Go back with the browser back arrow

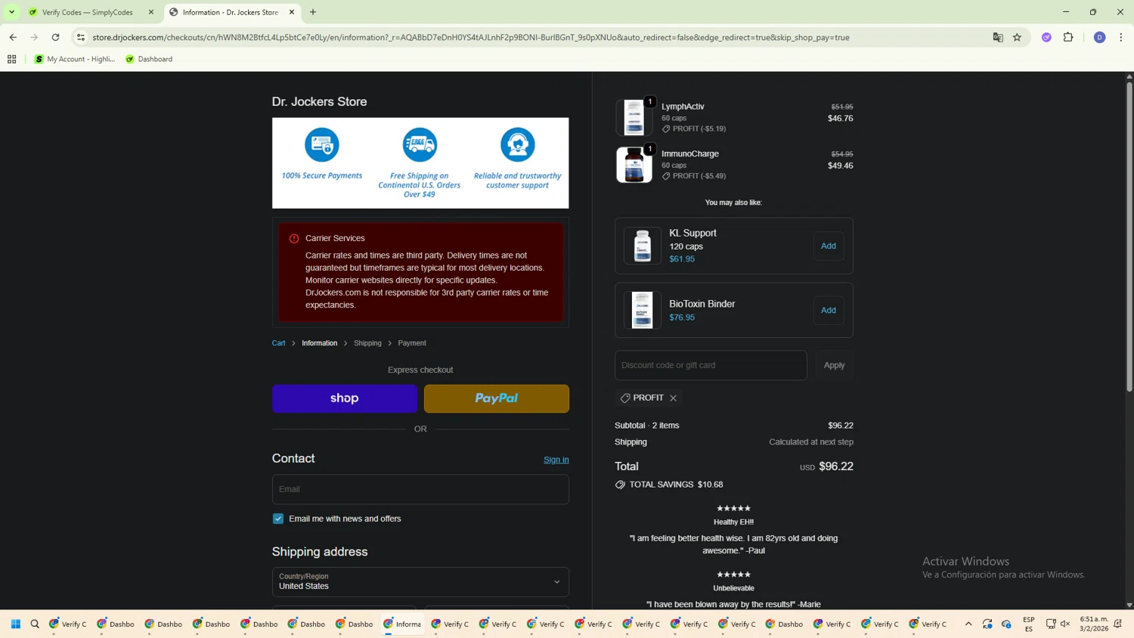click(x=13, y=37)
